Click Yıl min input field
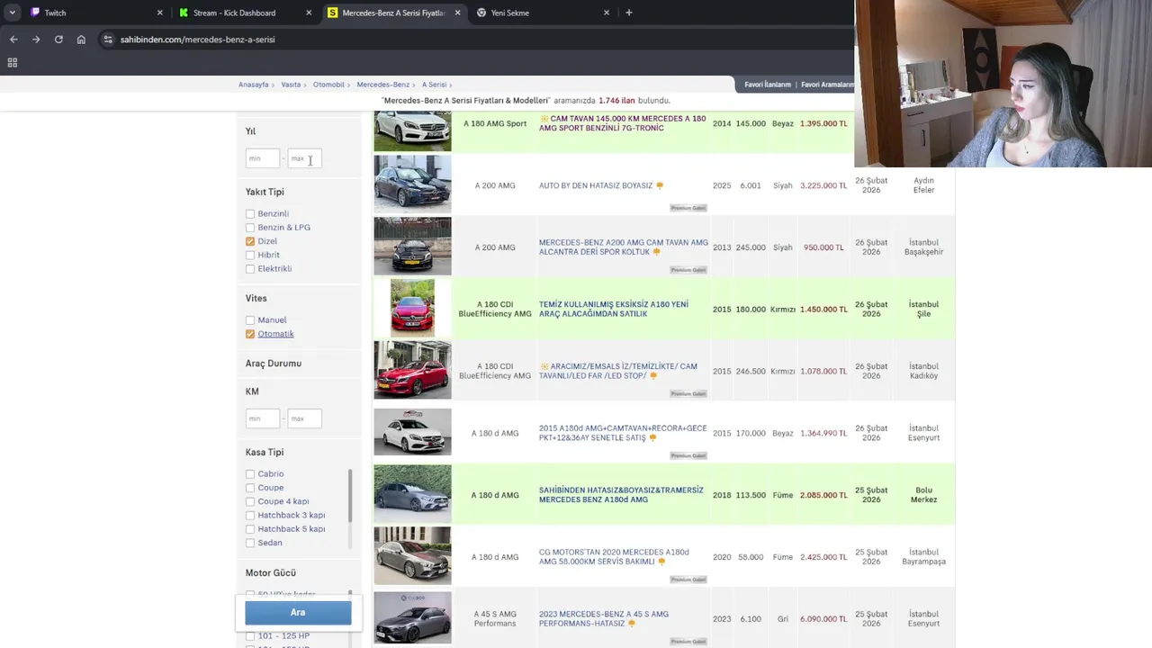Image resolution: width=1152 pixels, height=648 pixels. tap(262, 158)
